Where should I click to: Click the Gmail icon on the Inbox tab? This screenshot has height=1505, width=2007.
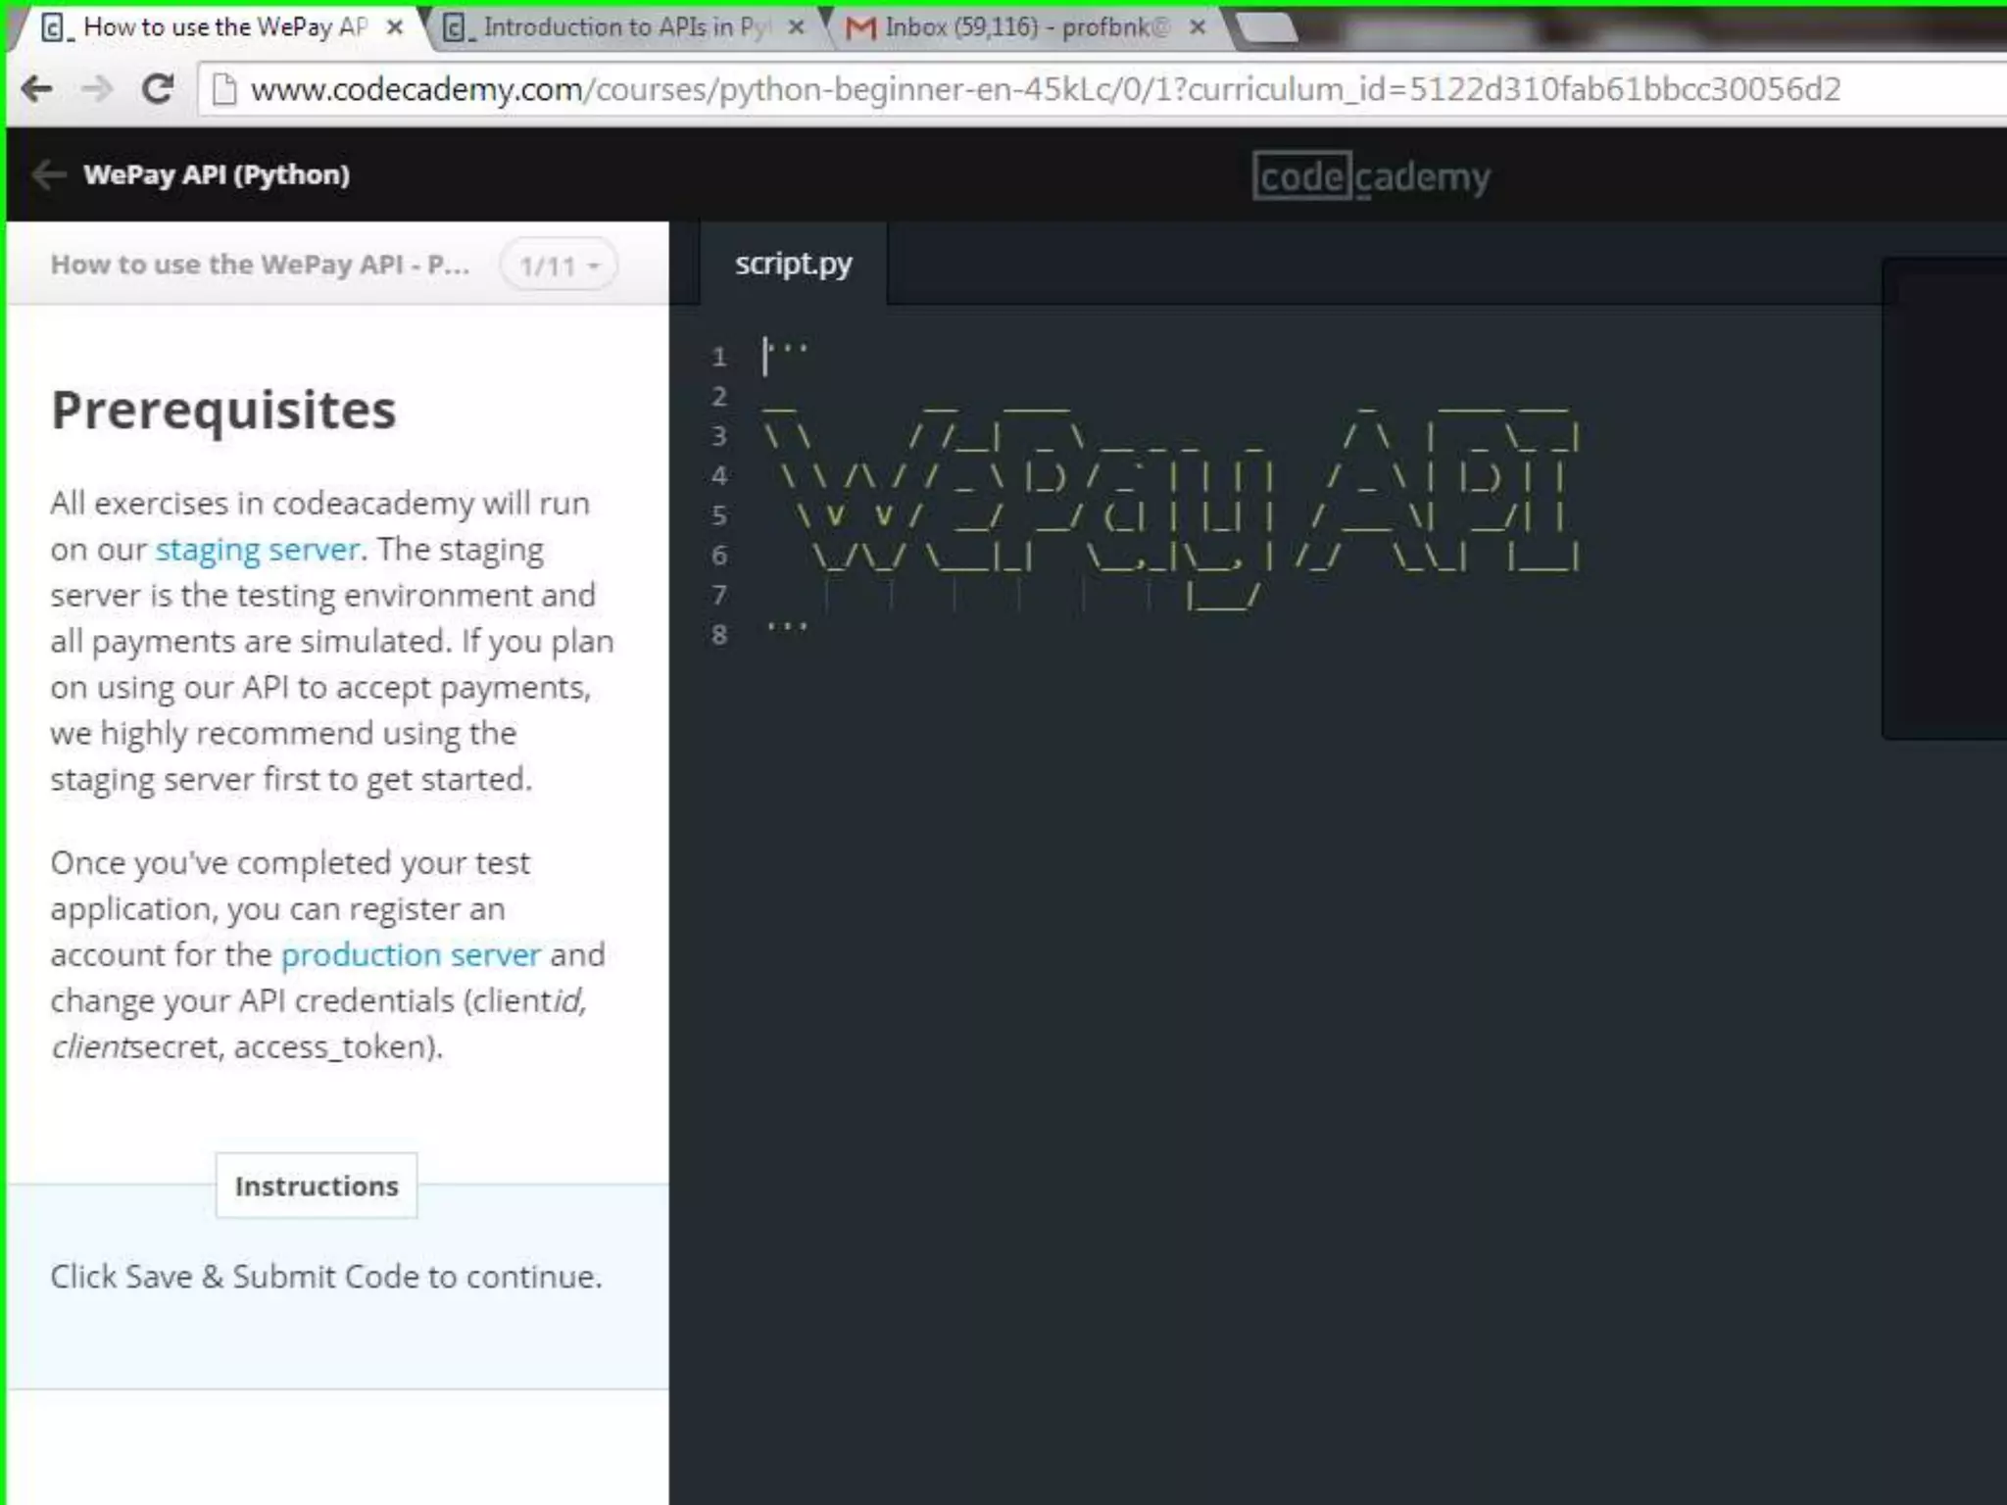tap(860, 27)
